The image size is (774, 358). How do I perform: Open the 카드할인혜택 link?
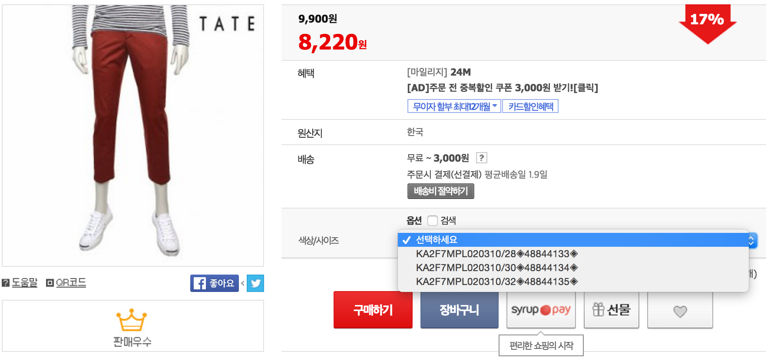coord(530,106)
